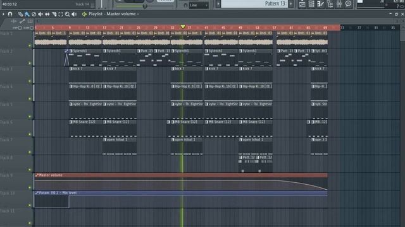The width and height of the screenshot is (405, 227).
Task: Click the Master volume fade-out curve end
Action: coord(327,190)
